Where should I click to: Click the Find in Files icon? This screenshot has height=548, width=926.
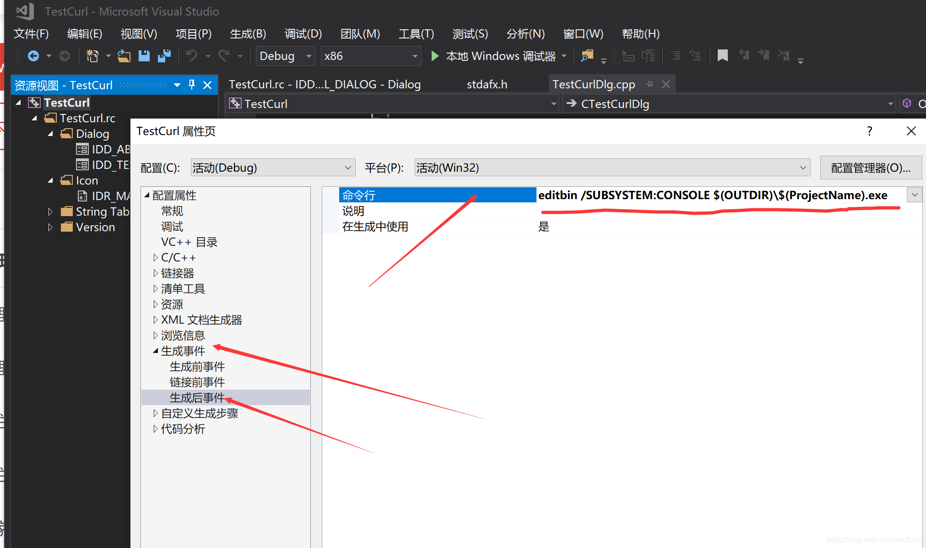(587, 56)
